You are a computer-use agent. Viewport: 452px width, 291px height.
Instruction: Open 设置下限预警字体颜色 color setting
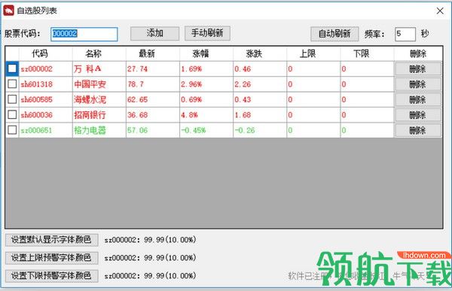click(51, 276)
